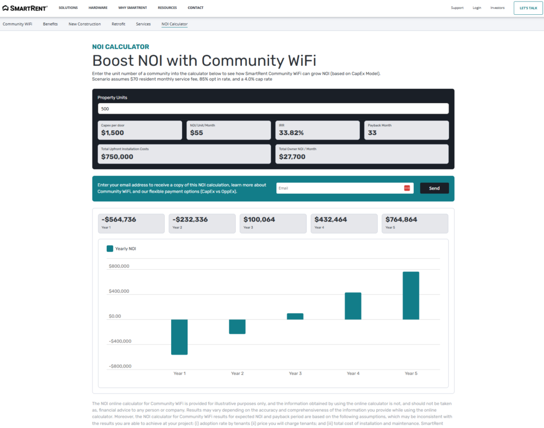Viewport: 544px width, 428px height.
Task: Switch to the Services tab
Action: click(x=143, y=24)
